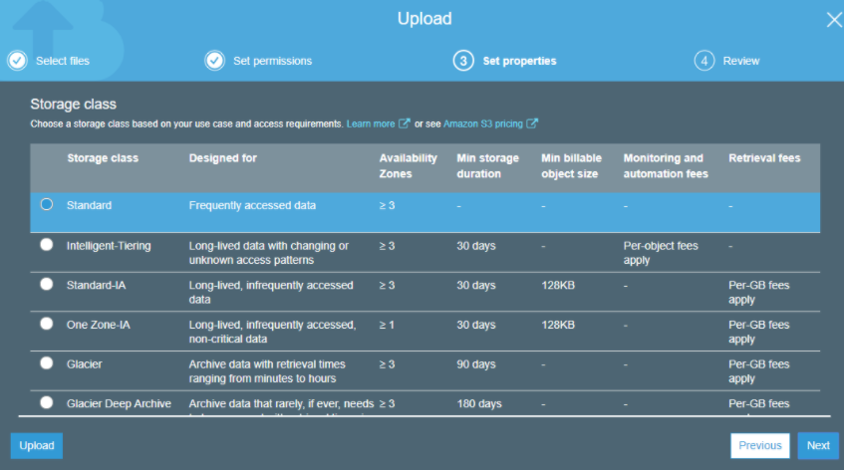Click the Upload button
This screenshot has width=846, height=470.
pos(37,446)
